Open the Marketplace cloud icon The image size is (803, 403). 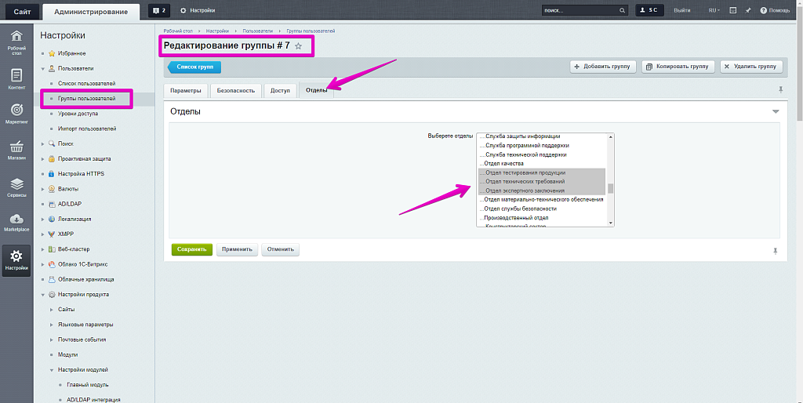pyautogui.click(x=16, y=223)
